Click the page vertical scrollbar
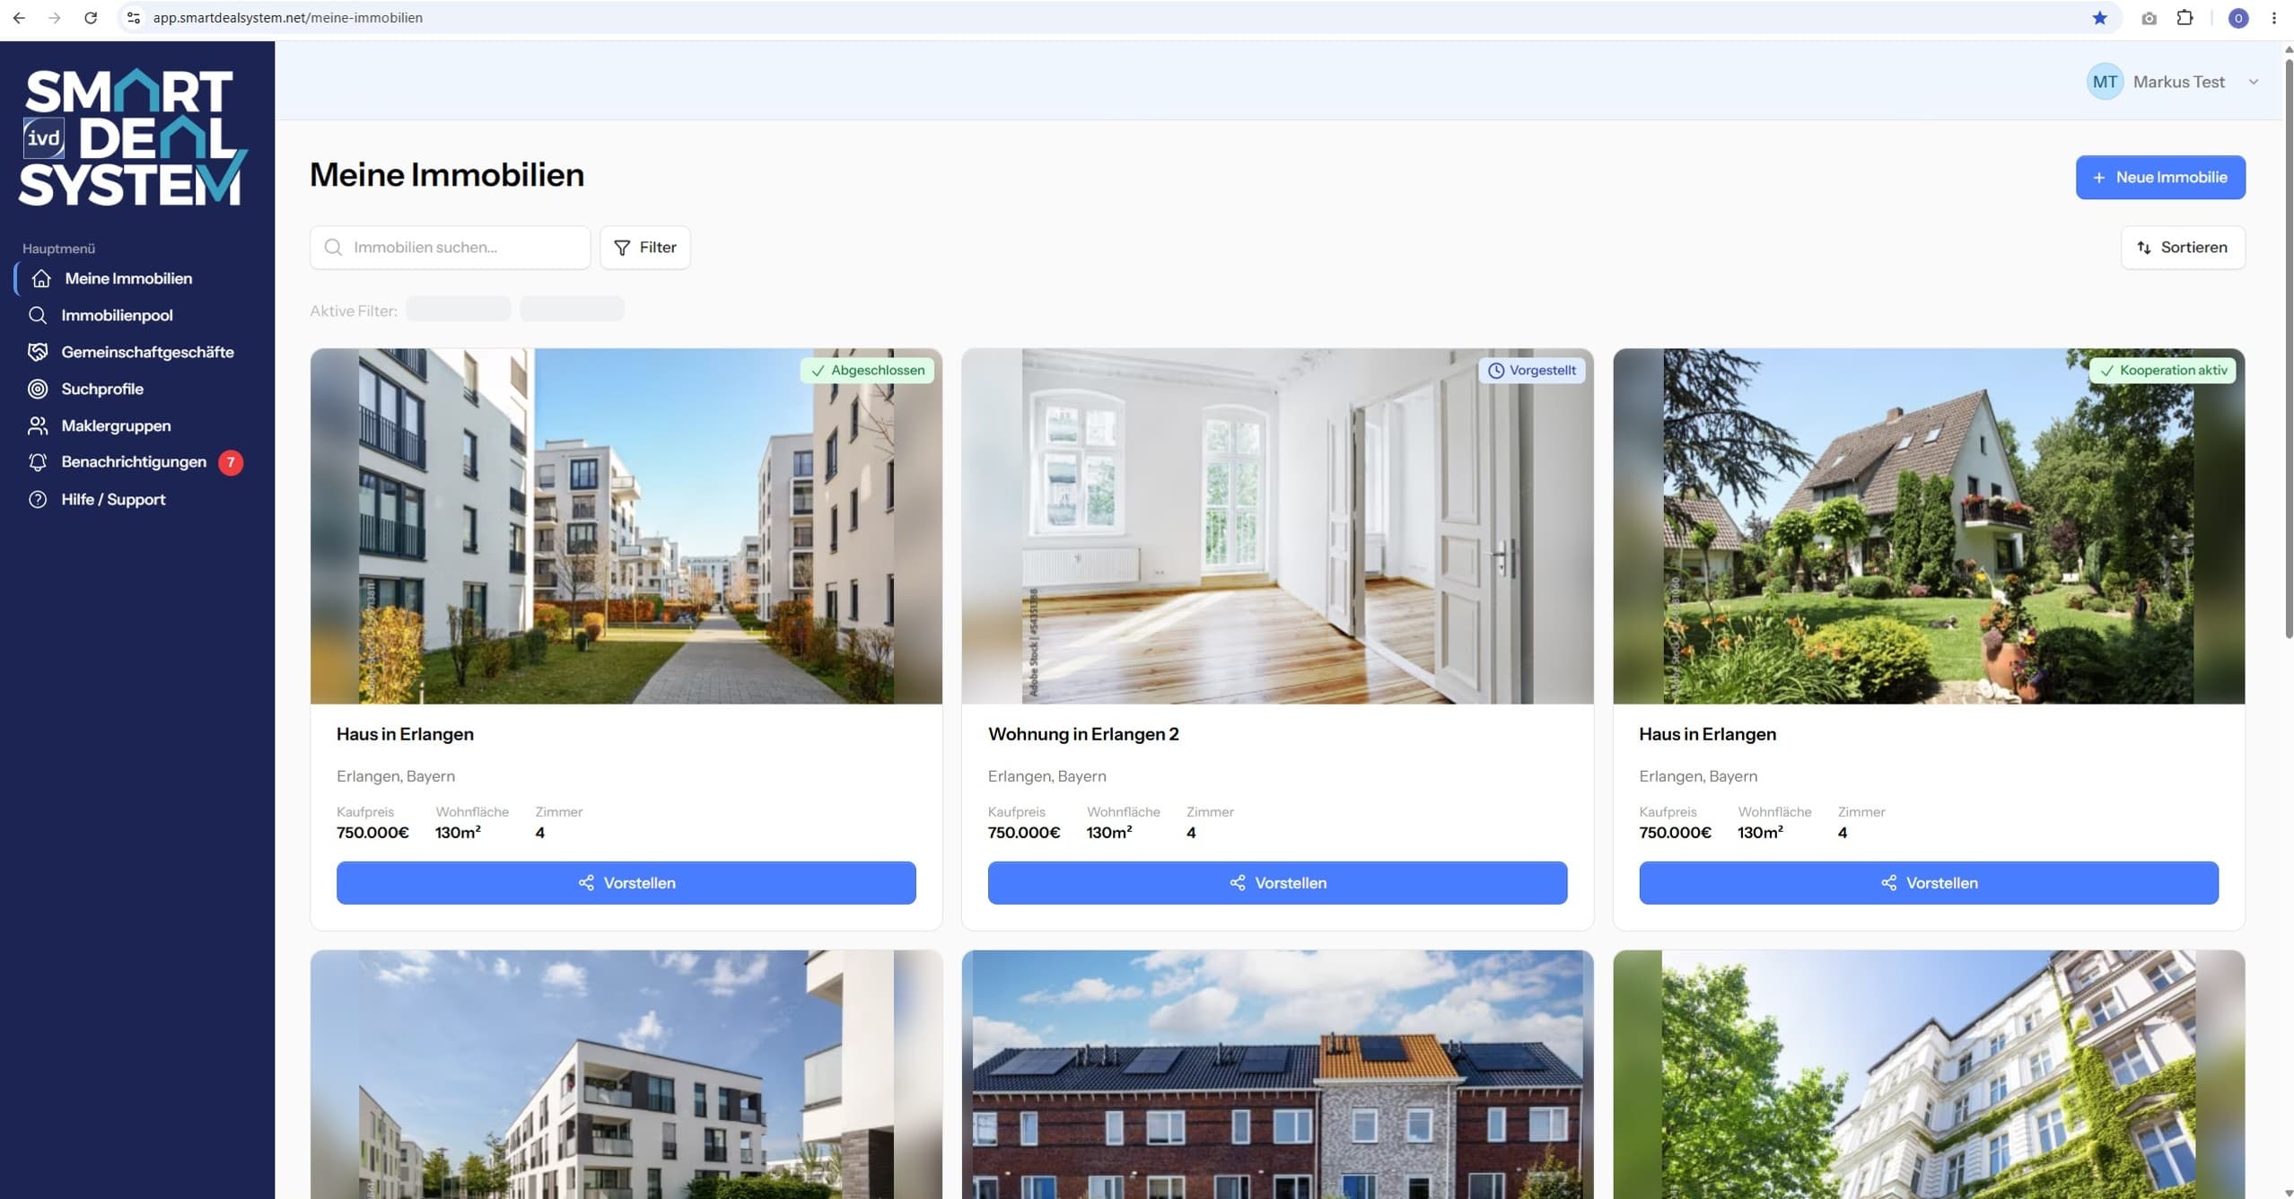Viewport: 2294px width, 1199px height. click(2288, 348)
